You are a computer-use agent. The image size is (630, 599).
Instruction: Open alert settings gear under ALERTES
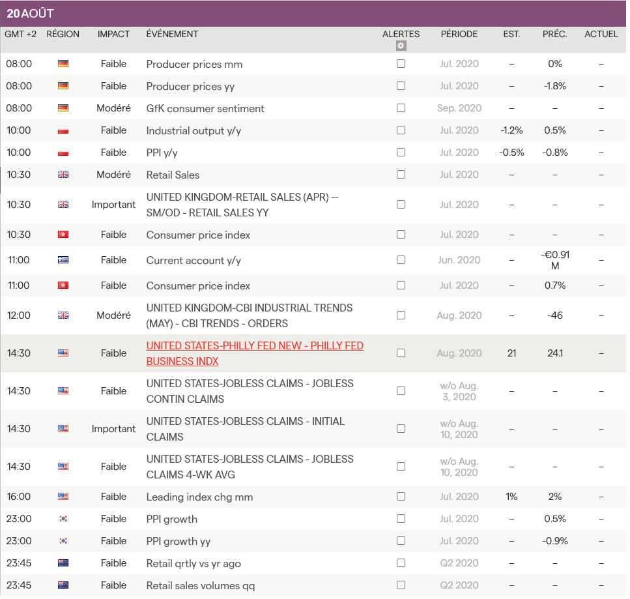401,46
